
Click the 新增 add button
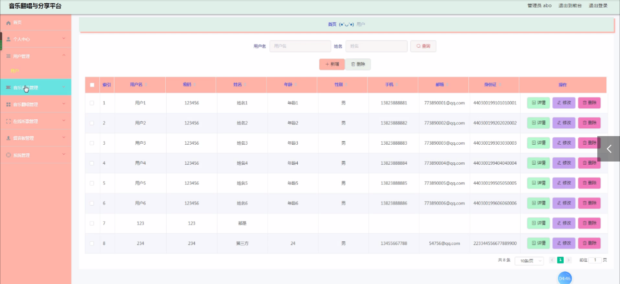pyautogui.click(x=332, y=65)
